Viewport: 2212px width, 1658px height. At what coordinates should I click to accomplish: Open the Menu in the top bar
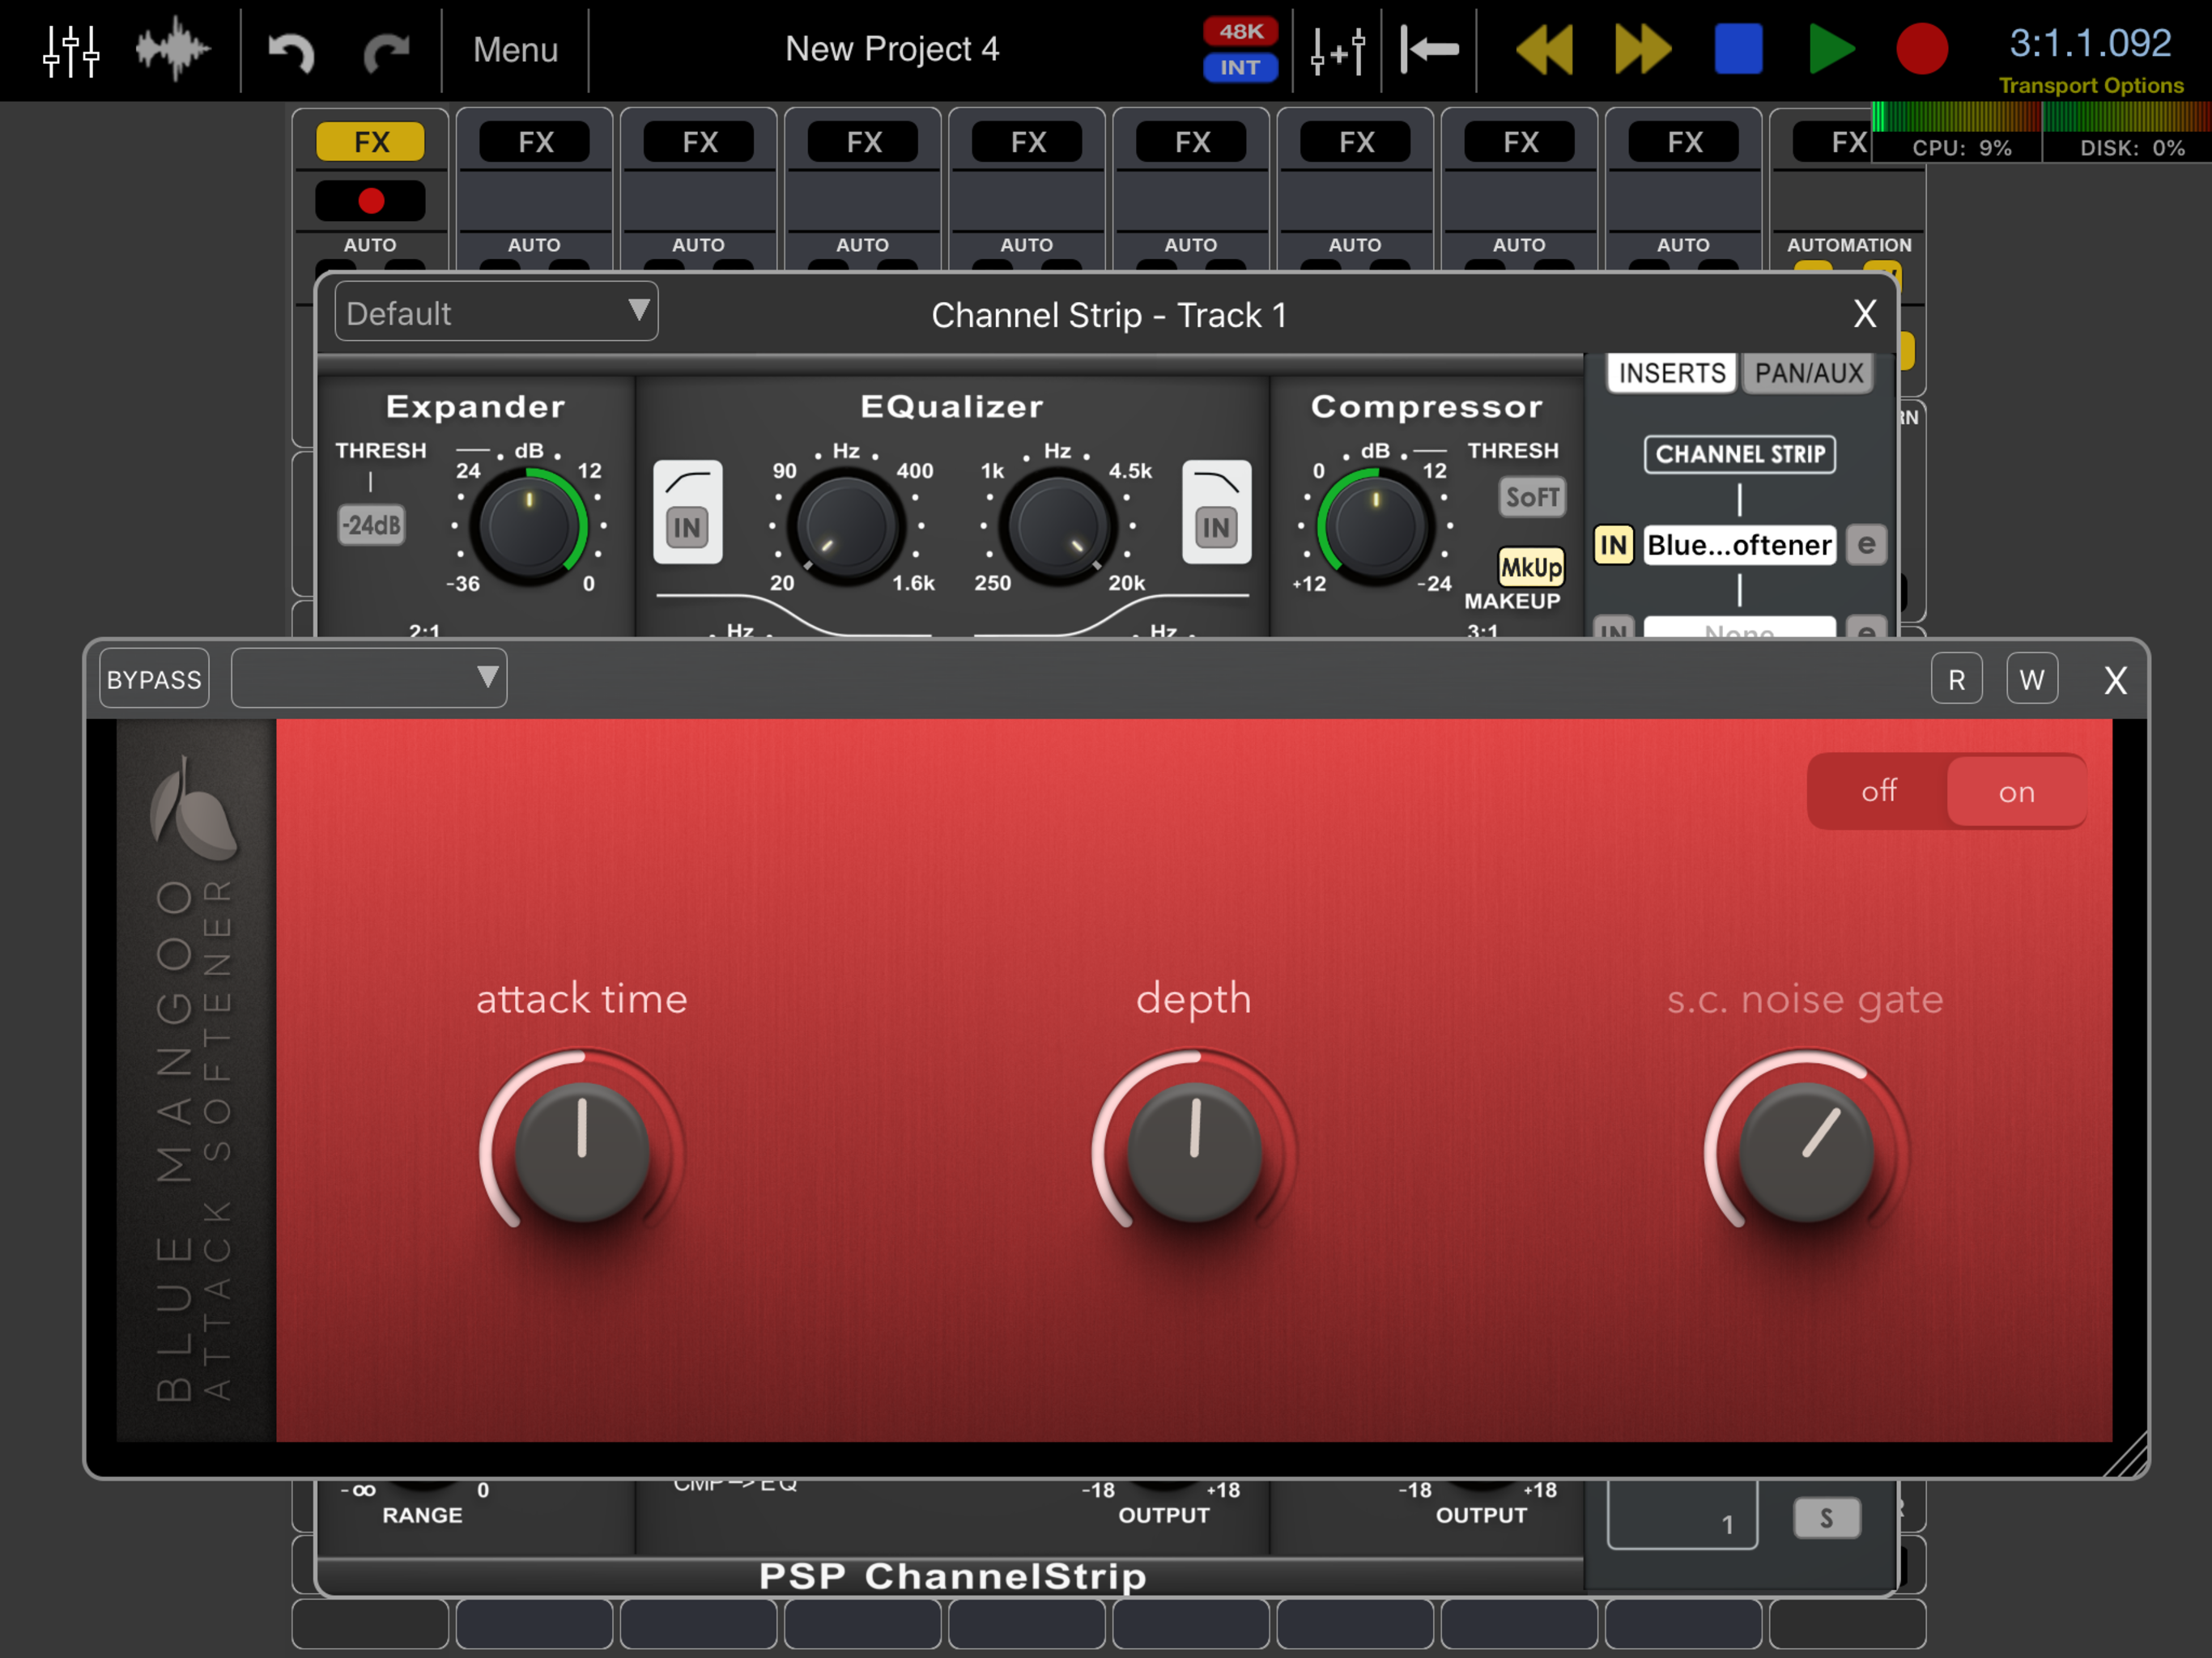[x=515, y=49]
